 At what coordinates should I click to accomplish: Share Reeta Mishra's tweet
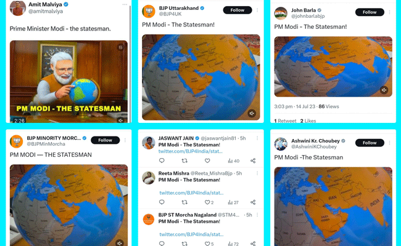253,202
